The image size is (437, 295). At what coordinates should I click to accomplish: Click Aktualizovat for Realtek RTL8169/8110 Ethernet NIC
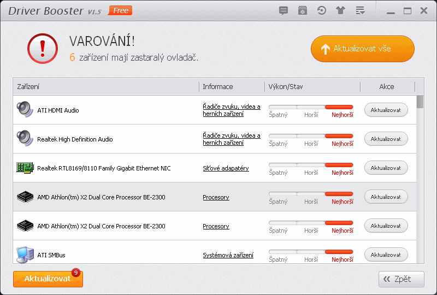click(386, 168)
